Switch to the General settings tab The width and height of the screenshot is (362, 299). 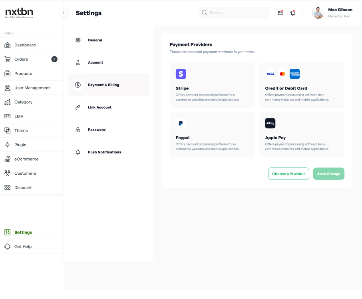click(x=95, y=40)
